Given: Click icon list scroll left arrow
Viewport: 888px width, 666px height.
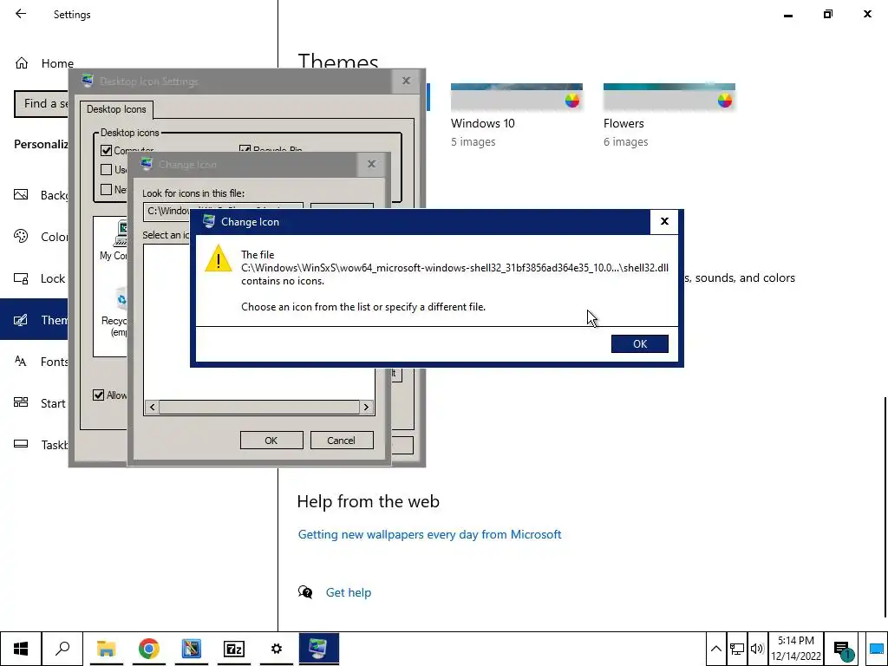Looking at the screenshot, I should [x=152, y=407].
